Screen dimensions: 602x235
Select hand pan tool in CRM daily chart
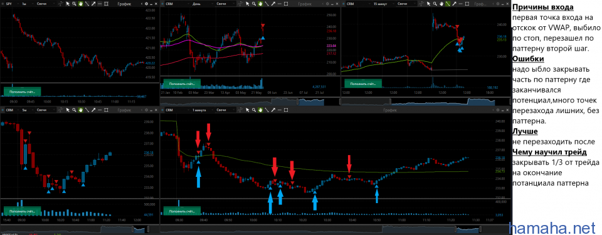[x=260, y=4]
